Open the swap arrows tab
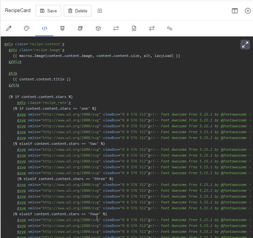The height and width of the screenshot is (238, 253). pos(152,28)
